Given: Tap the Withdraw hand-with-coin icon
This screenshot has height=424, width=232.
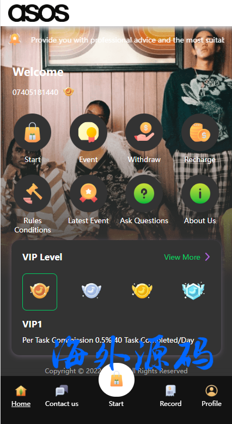Looking at the screenshot, I should (x=144, y=132).
